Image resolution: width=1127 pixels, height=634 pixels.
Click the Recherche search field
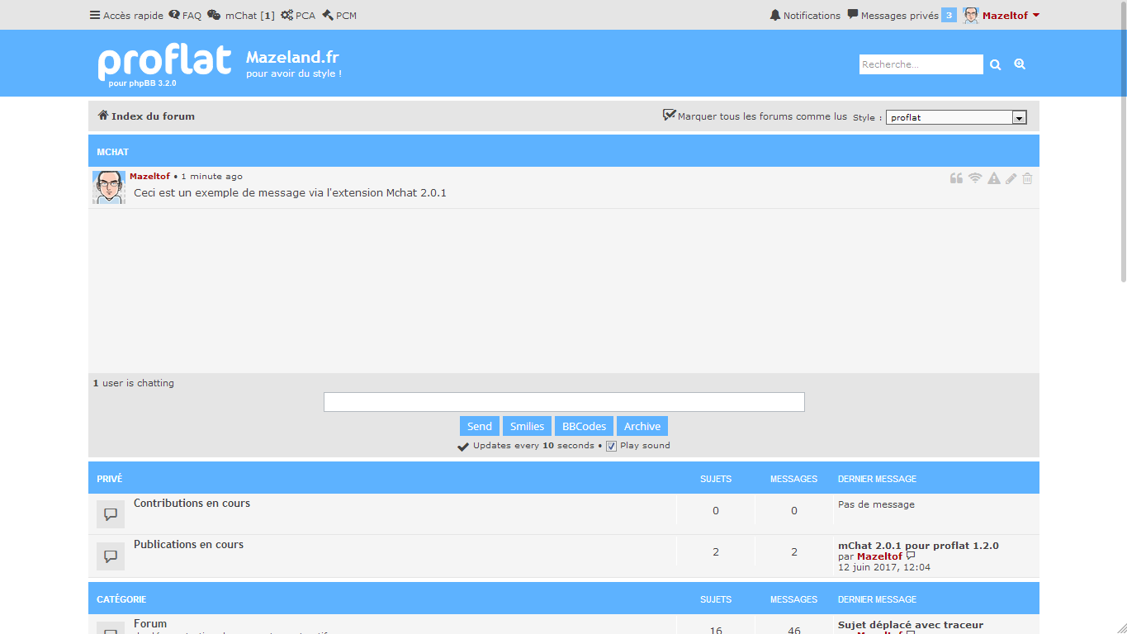click(x=921, y=64)
